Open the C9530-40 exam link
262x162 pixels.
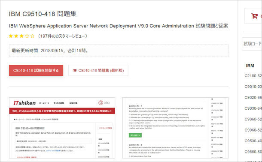coord(253,141)
